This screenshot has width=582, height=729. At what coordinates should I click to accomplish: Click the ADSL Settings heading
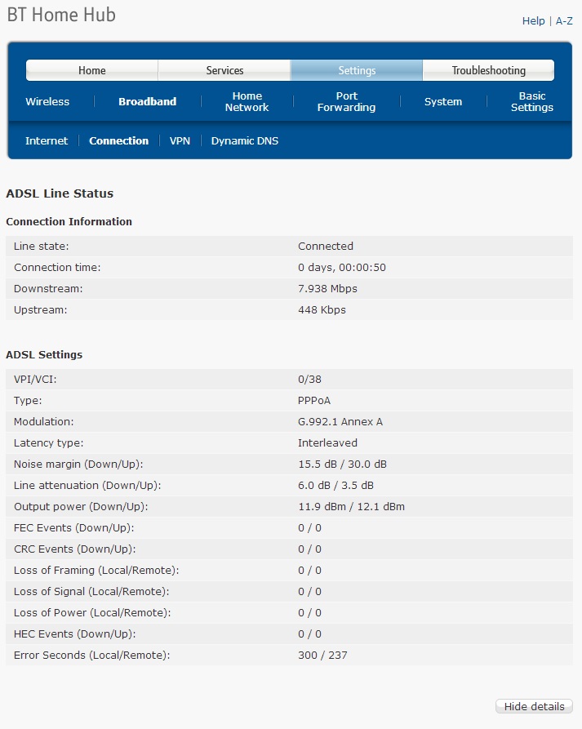[x=44, y=354]
